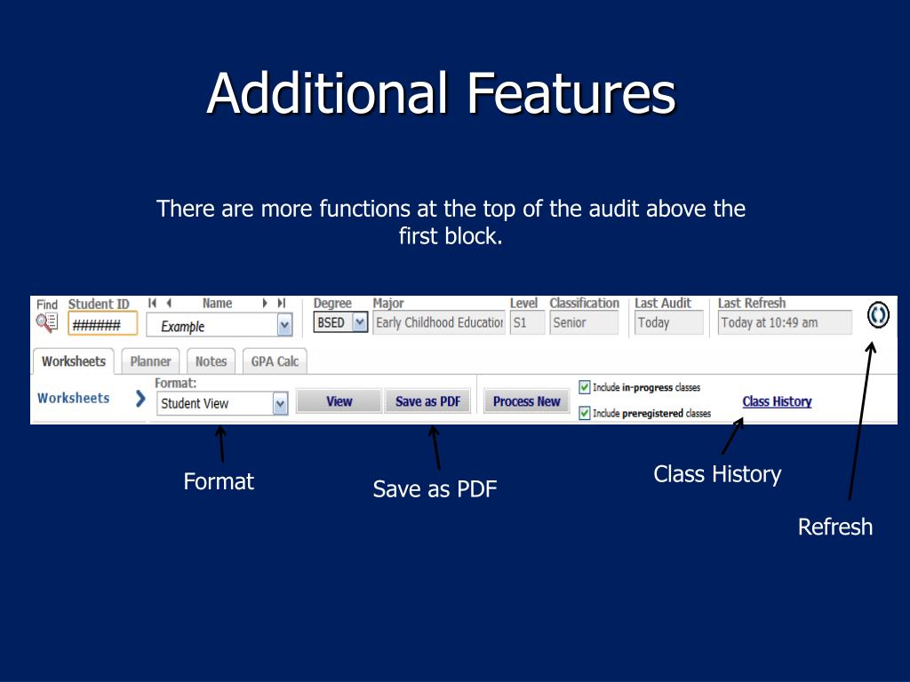The height and width of the screenshot is (682, 910).
Task: Click into the Student ID input field
Action: [x=103, y=323]
